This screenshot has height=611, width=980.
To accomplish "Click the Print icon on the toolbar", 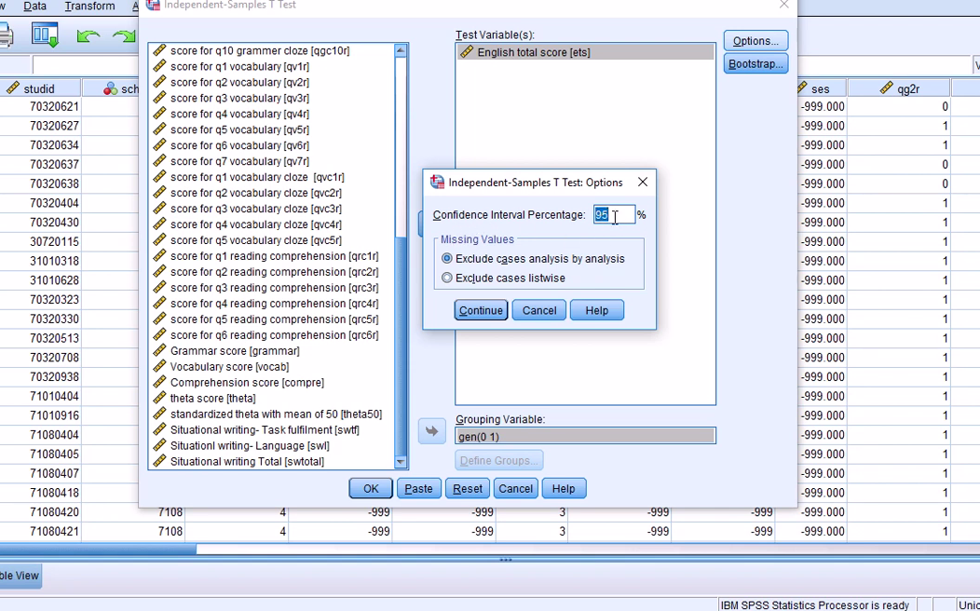I will pos(7,35).
